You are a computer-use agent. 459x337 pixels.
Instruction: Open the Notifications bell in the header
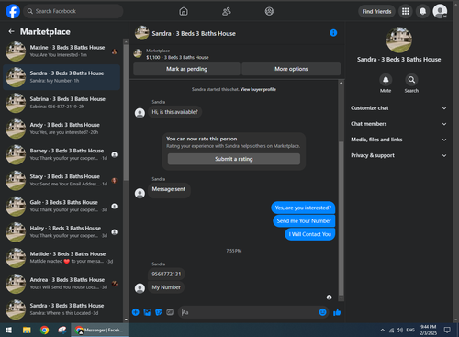pos(422,11)
